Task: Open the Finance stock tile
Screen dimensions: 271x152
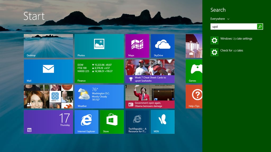Action: click(99, 71)
